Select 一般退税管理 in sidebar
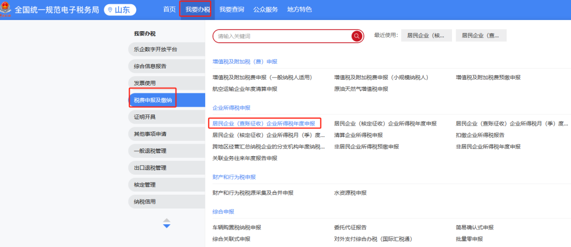The width and height of the screenshot is (571, 247). (167, 150)
